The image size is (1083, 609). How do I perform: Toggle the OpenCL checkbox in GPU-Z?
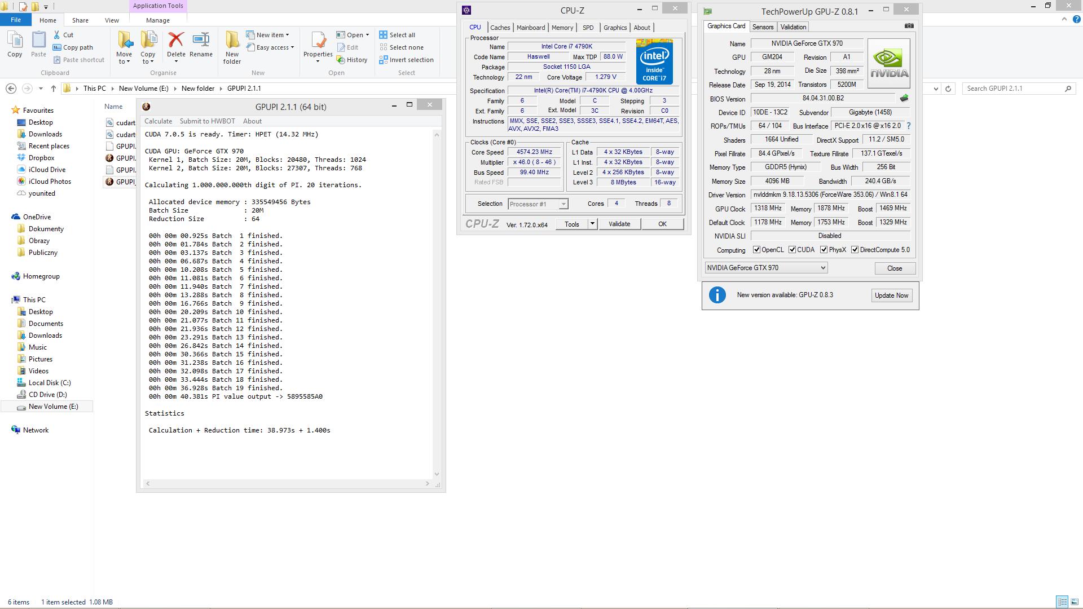click(x=756, y=250)
